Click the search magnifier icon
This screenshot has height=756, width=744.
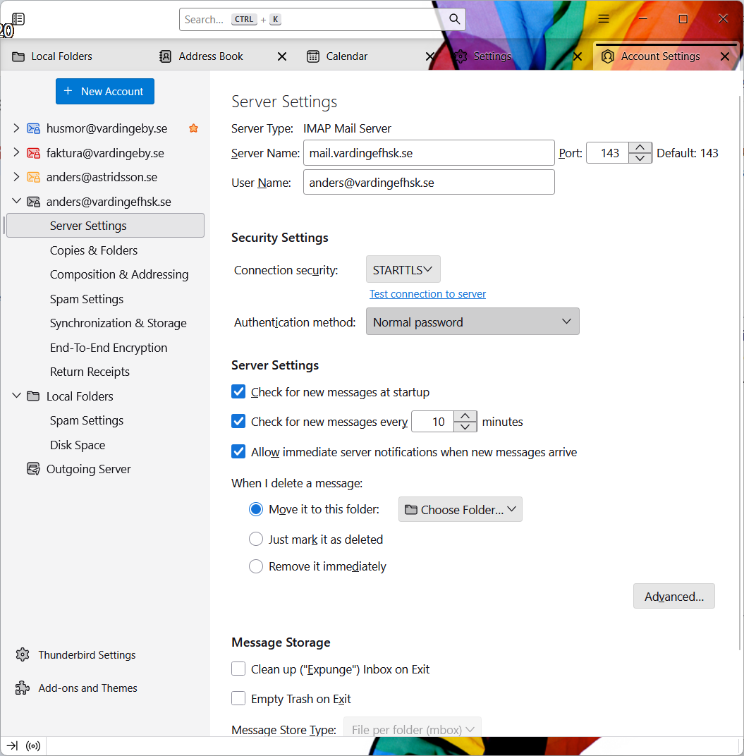tap(454, 19)
